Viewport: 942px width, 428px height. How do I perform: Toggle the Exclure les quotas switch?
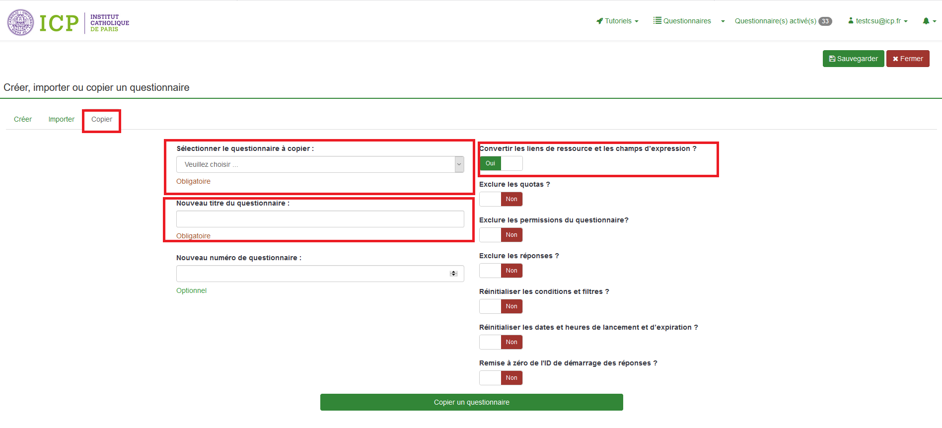[x=501, y=199]
